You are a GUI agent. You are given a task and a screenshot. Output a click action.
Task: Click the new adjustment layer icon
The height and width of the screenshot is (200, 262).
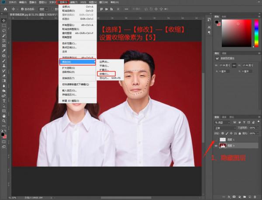(x=239, y=197)
